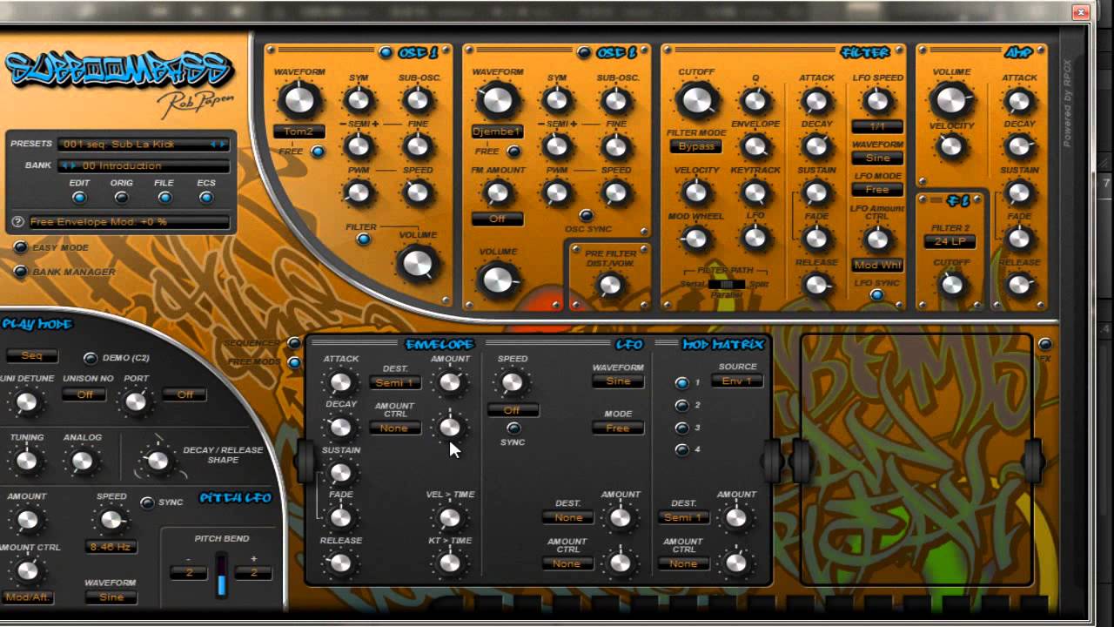Open Mod Matrix Source Env 1 selector
This screenshot has width=1114, height=627.
[737, 381]
